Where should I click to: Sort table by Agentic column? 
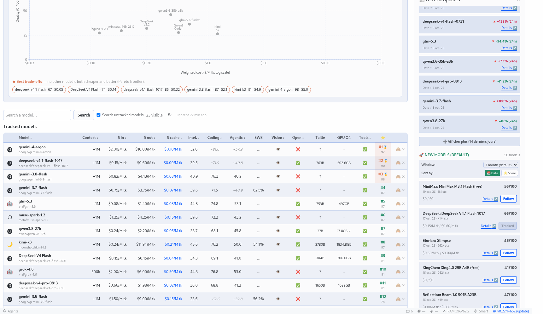(237, 138)
